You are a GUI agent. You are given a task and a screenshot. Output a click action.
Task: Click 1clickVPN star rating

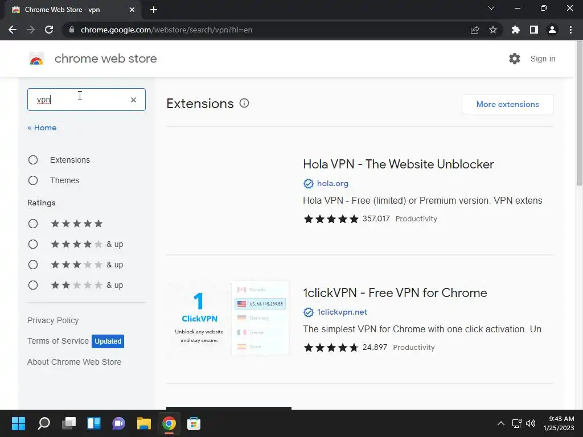[x=331, y=348]
